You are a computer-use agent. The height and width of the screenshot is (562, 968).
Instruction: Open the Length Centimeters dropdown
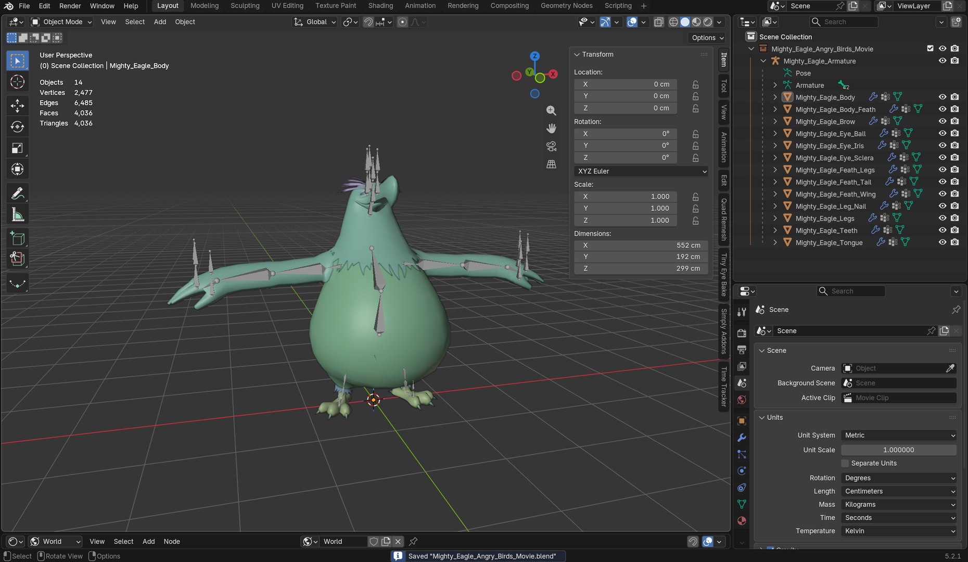pyautogui.click(x=899, y=491)
